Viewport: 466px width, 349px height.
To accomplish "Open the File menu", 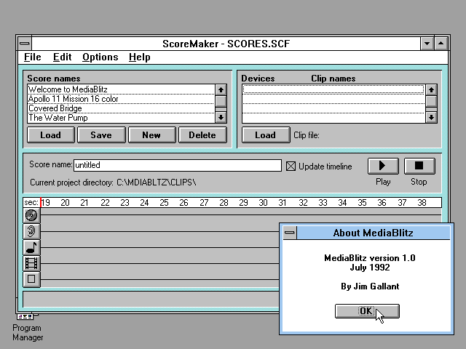I will pyautogui.click(x=32, y=57).
